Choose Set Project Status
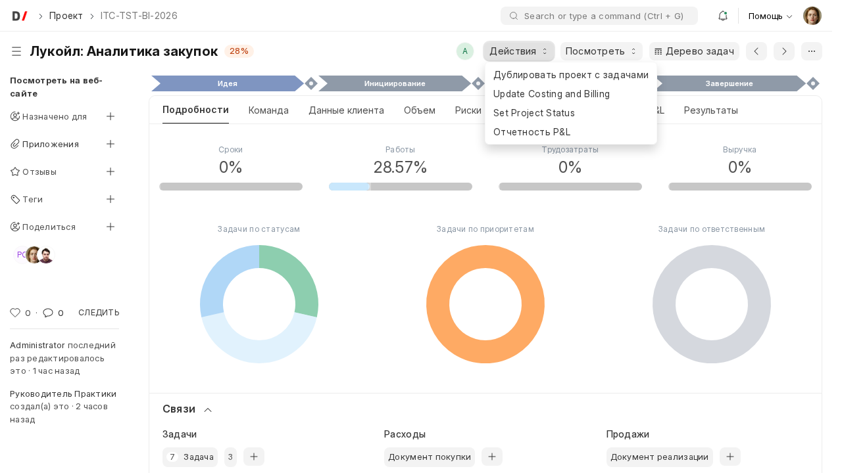This screenshot has width=842, height=473. (571, 113)
